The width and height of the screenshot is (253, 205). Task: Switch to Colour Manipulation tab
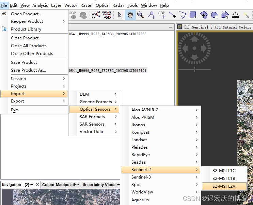61,185
